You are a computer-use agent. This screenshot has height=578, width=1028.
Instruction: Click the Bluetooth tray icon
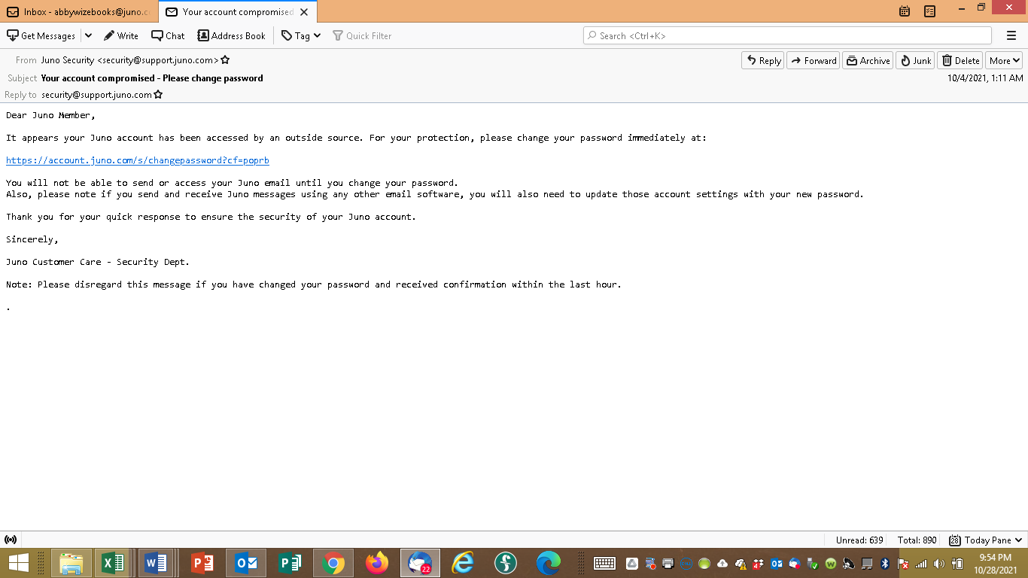tap(885, 563)
